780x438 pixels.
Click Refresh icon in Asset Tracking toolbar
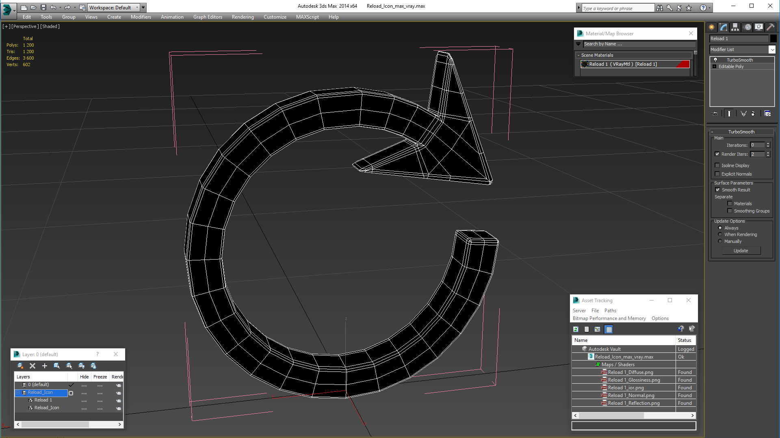[x=576, y=329]
